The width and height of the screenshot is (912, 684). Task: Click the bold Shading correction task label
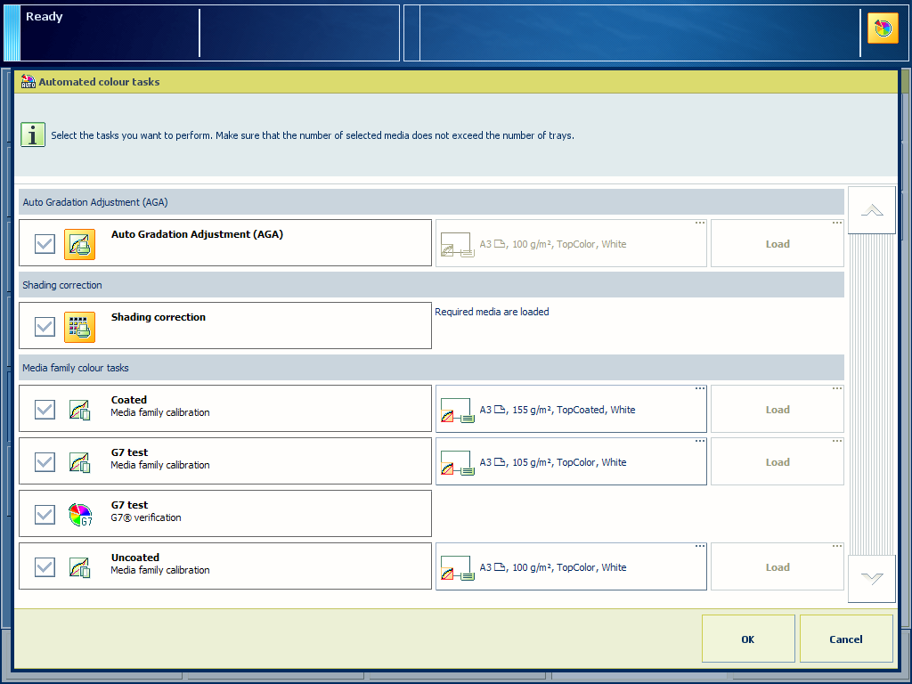click(x=159, y=317)
